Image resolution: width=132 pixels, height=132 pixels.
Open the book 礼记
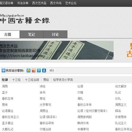click(118, 92)
